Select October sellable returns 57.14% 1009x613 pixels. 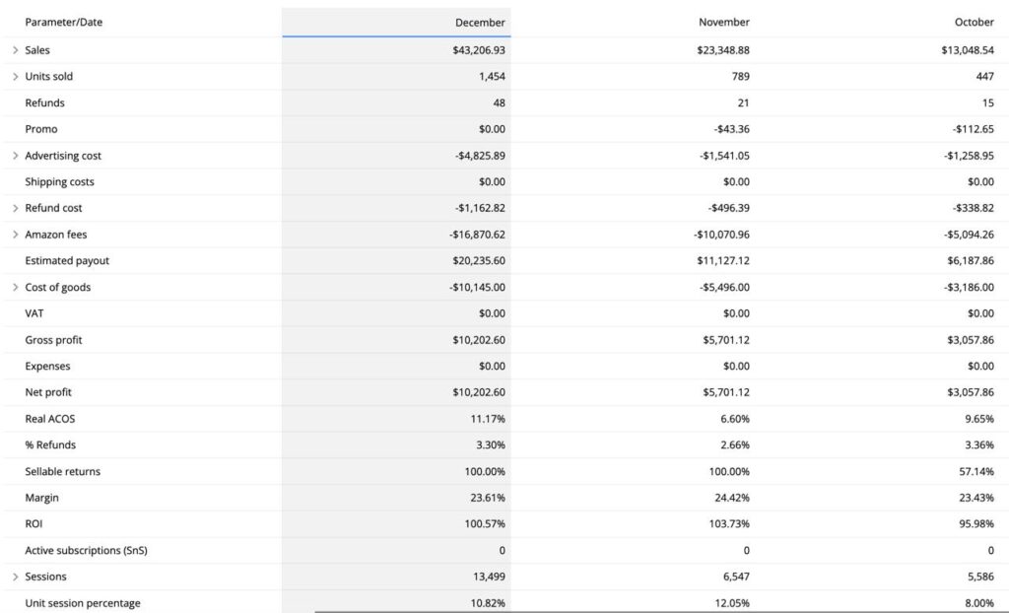coord(974,471)
